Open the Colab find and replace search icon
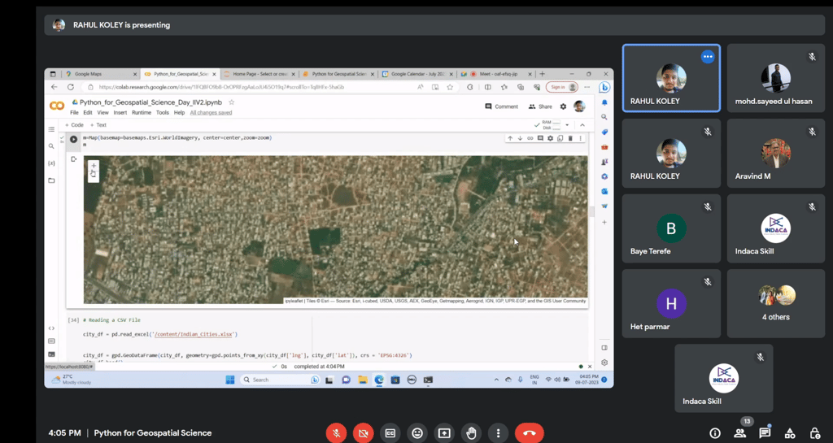 (x=51, y=145)
